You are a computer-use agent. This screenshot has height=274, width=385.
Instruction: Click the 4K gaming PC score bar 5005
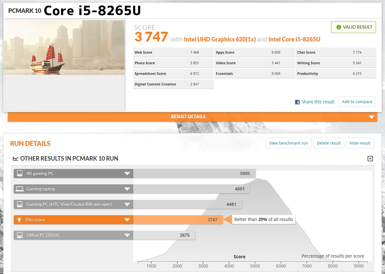[194, 173]
